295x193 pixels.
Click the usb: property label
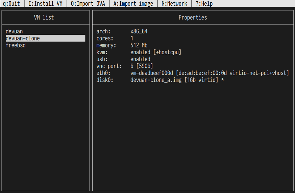pos(102,59)
